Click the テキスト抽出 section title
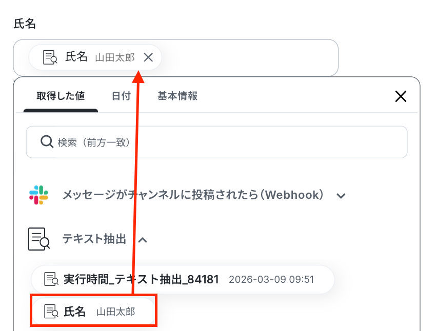The height and width of the screenshot is (331, 437). [94, 239]
